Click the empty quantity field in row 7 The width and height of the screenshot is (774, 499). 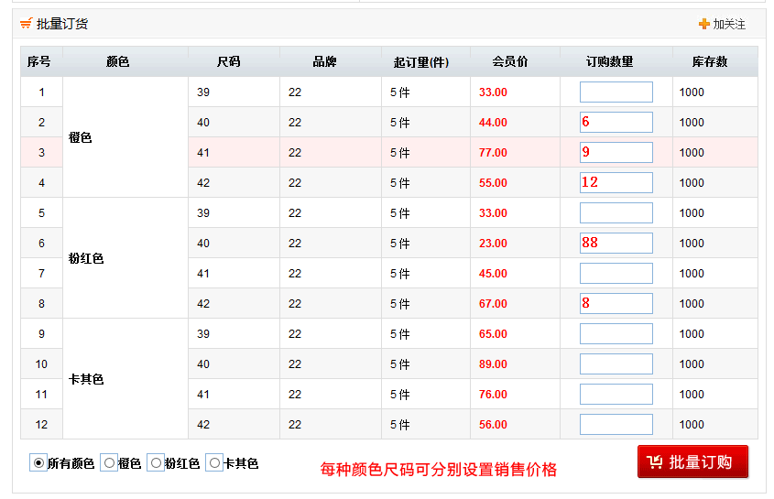(x=616, y=273)
